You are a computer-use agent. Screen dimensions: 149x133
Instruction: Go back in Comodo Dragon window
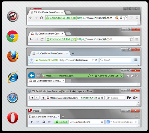pyautogui.click(x=30, y=18)
